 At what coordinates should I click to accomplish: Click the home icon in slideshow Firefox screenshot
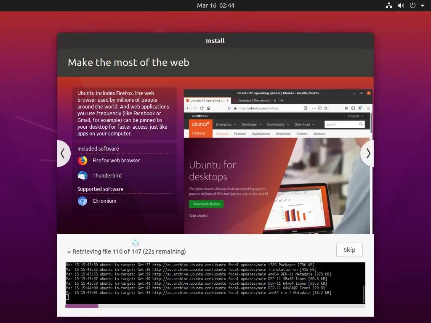click(x=209, y=108)
